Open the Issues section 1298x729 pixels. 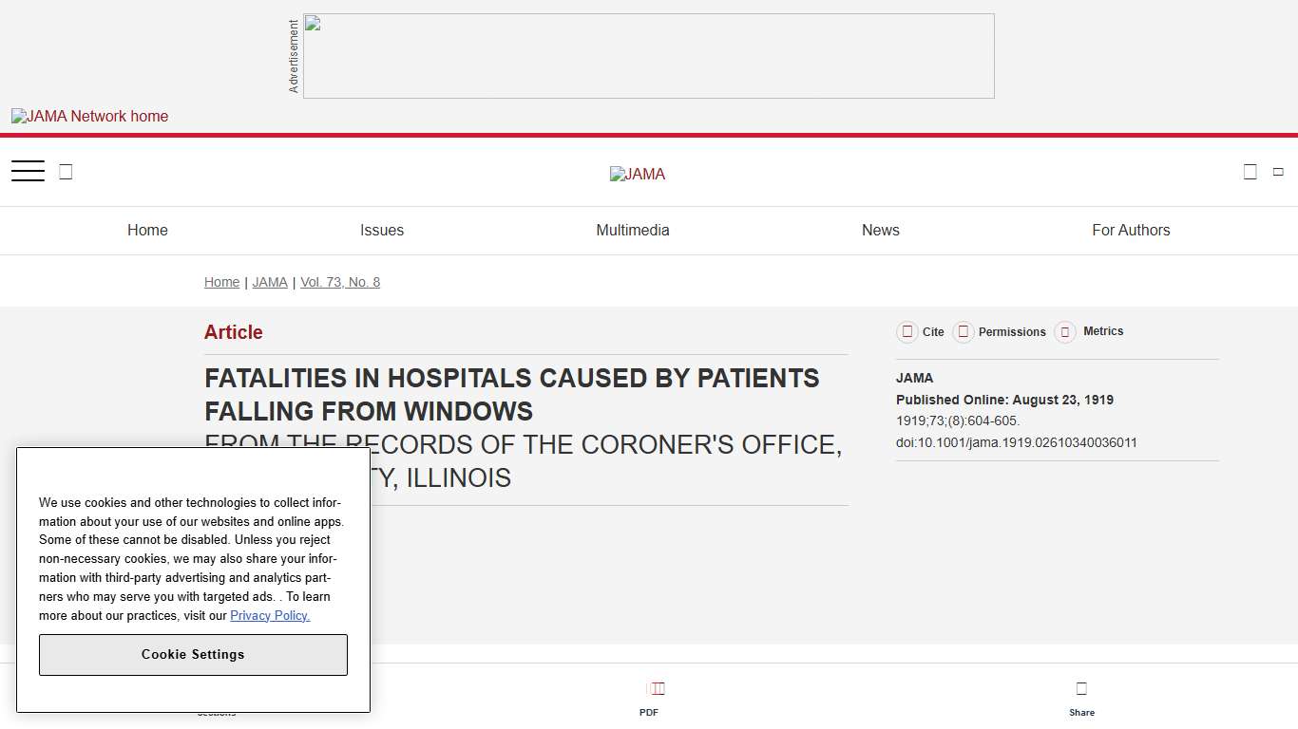382,230
